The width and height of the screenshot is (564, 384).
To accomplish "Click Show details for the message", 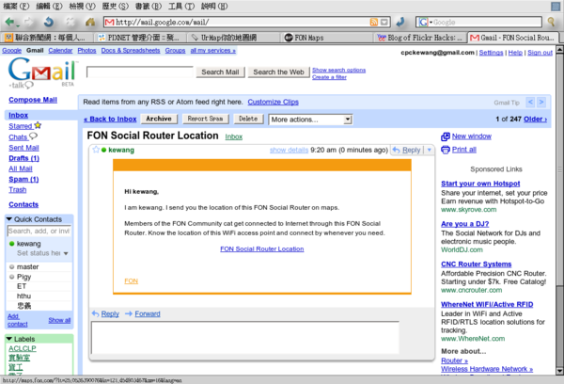I will (289, 150).
